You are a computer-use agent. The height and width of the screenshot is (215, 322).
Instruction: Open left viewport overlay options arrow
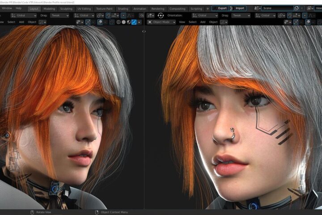pyautogui.click(x=105, y=22)
